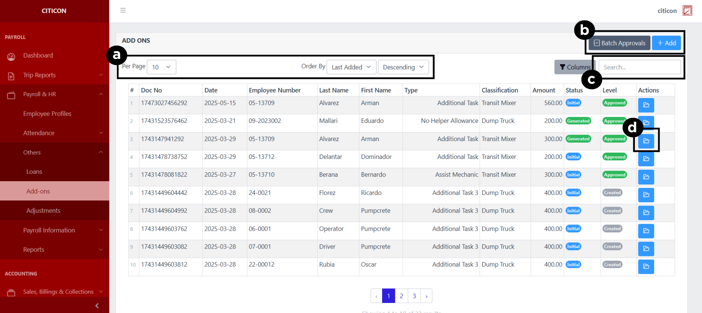702x313 pixels.
Task: Click the hamburger menu icon in header
Action: 123,10
